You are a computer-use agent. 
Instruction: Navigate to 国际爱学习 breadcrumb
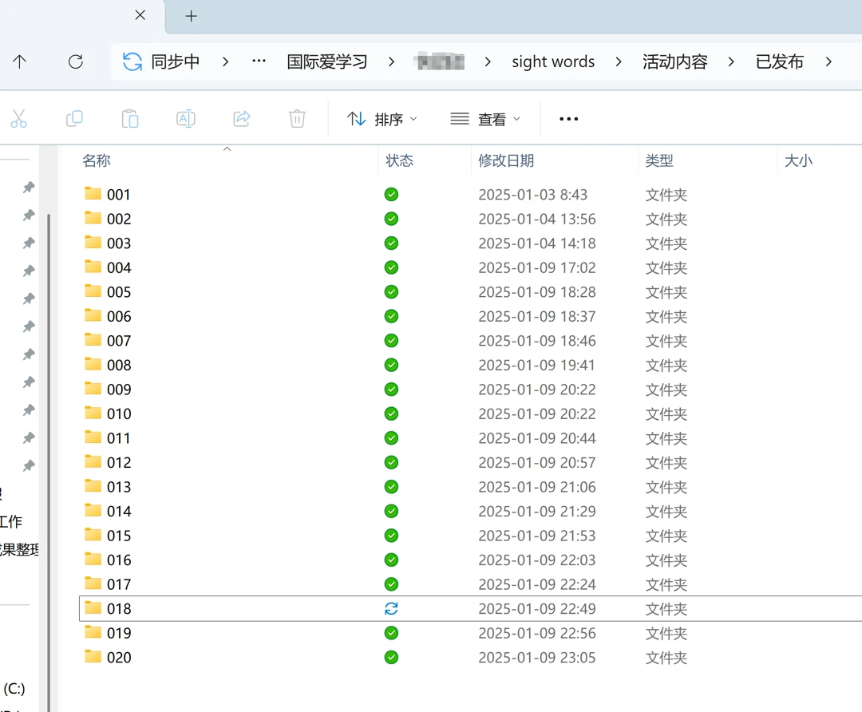click(x=327, y=61)
